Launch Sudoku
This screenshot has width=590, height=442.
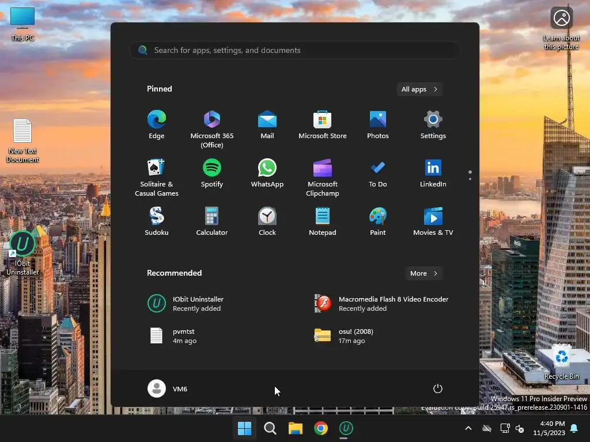(157, 222)
